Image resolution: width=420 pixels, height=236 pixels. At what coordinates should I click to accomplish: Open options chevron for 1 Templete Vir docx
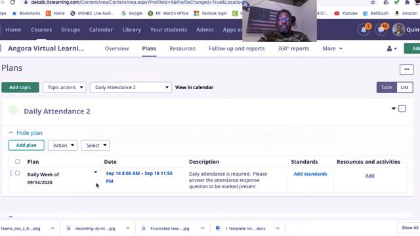coord(278,229)
